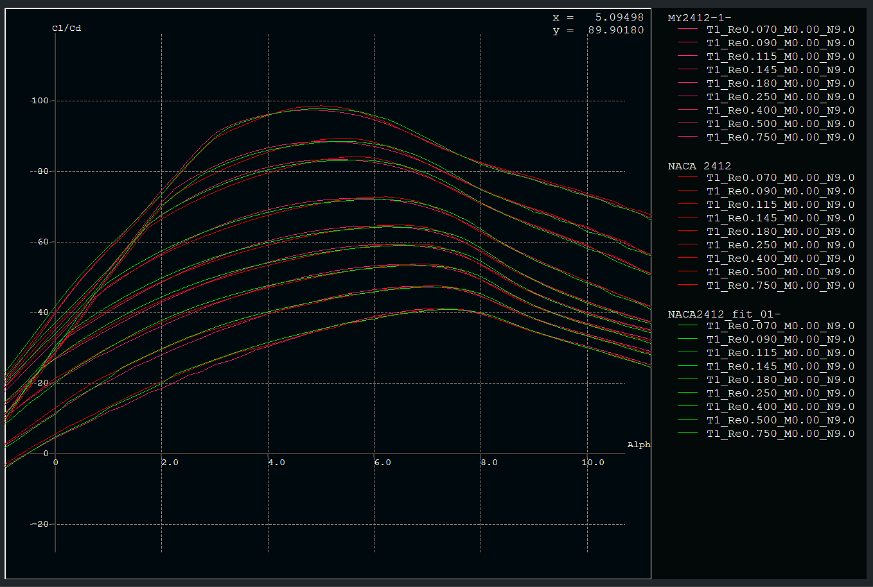The height and width of the screenshot is (587, 873).
Task: Click the 60 y-axis tick label
Action: (42, 242)
